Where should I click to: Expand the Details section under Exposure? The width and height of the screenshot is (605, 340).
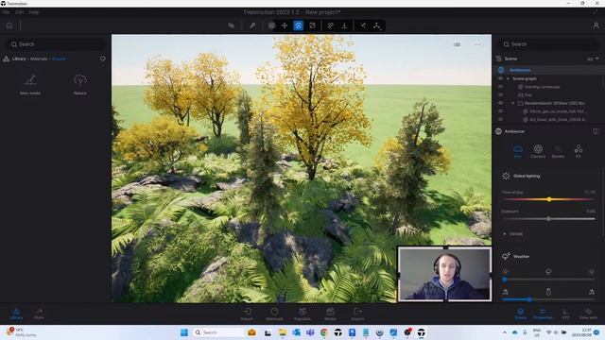tap(513, 234)
